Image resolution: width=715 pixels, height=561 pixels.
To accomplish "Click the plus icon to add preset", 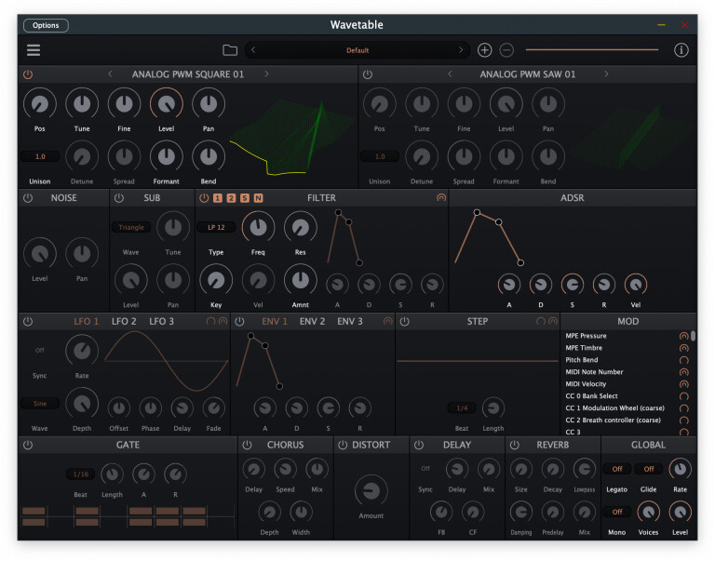I will [x=484, y=50].
